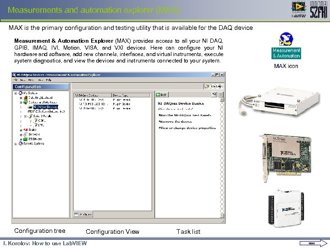This screenshot has height=248, width=330.
Task: Click the Software icon in tree
Action: click(x=26, y=134)
